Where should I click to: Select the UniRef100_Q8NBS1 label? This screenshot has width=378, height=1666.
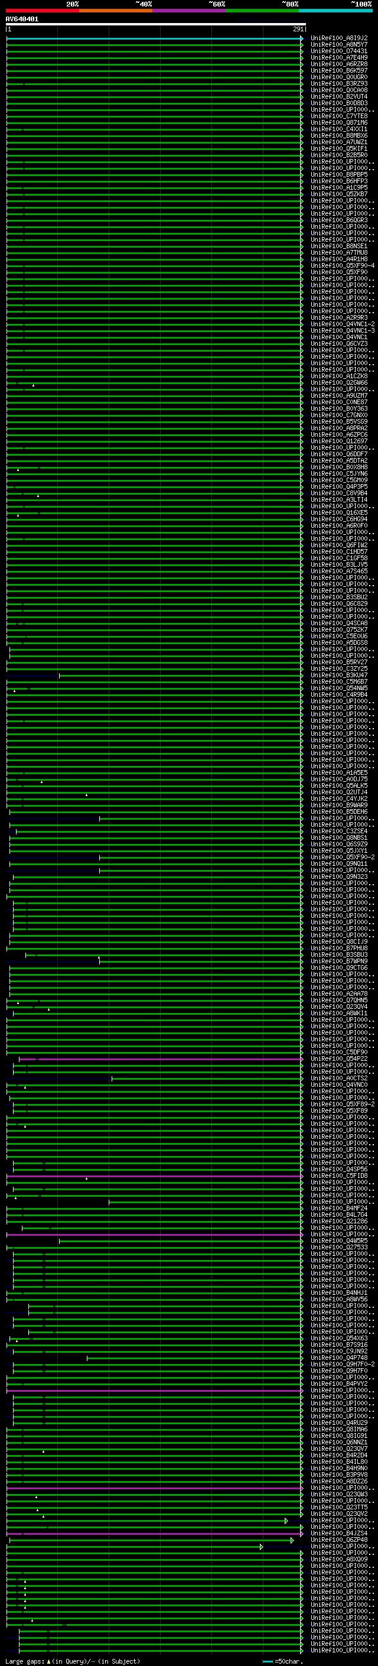coord(339,837)
